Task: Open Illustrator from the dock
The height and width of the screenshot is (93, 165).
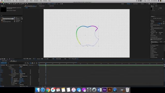Action: [110, 90]
